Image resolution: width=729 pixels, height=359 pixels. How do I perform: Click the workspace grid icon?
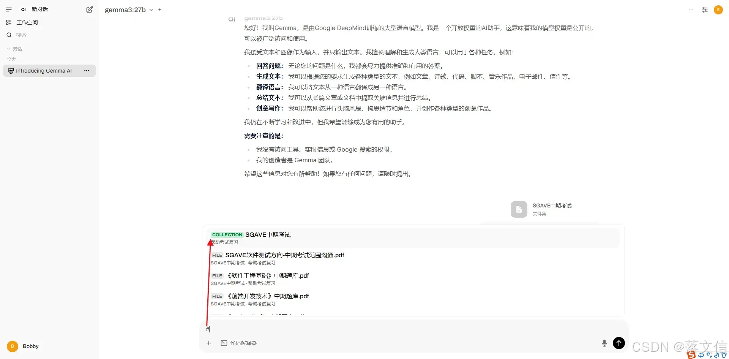click(x=9, y=22)
